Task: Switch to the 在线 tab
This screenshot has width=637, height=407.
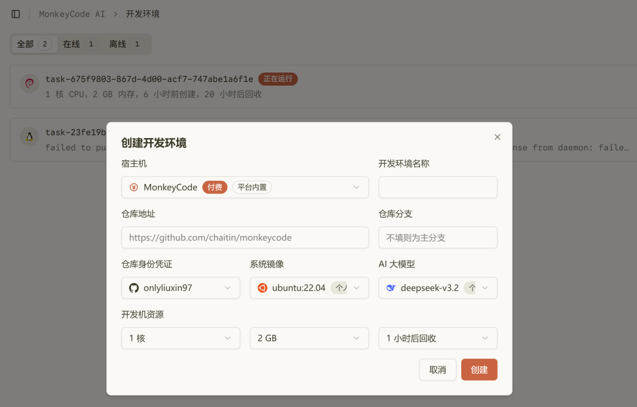Action: [80, 44]
